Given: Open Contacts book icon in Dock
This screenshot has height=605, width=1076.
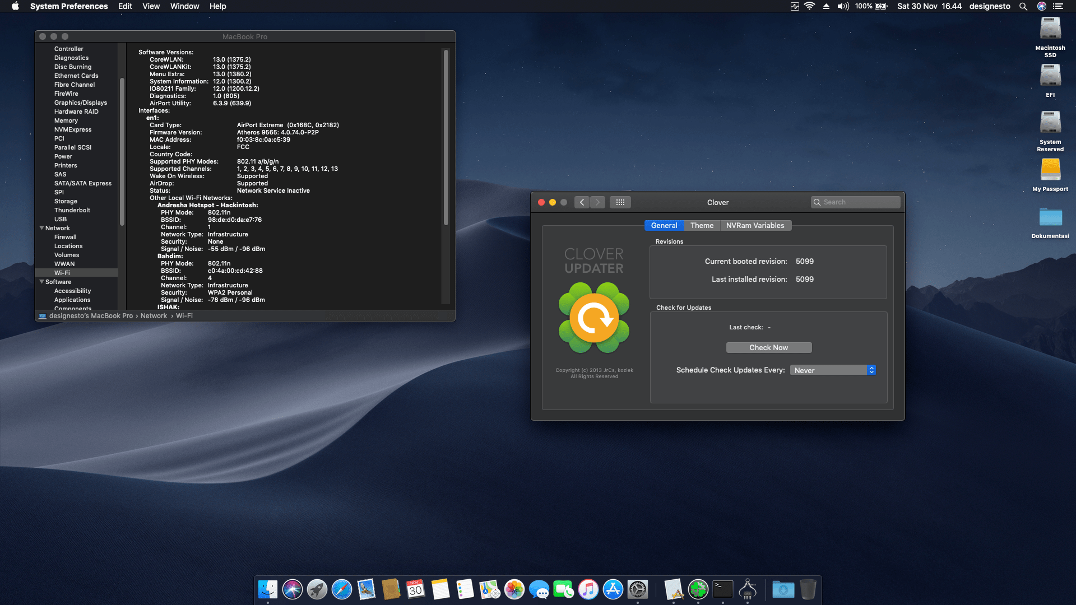Looking at the screenshot, I should (x=391, y=589).
